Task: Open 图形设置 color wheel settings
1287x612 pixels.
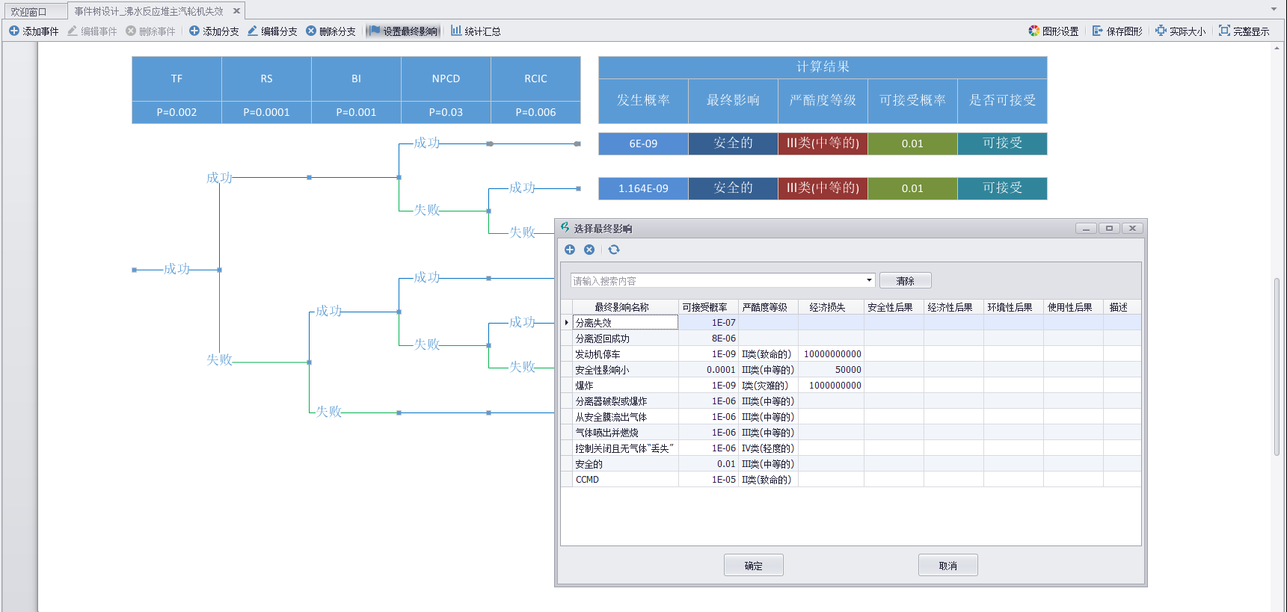Action: (1033, 31)
